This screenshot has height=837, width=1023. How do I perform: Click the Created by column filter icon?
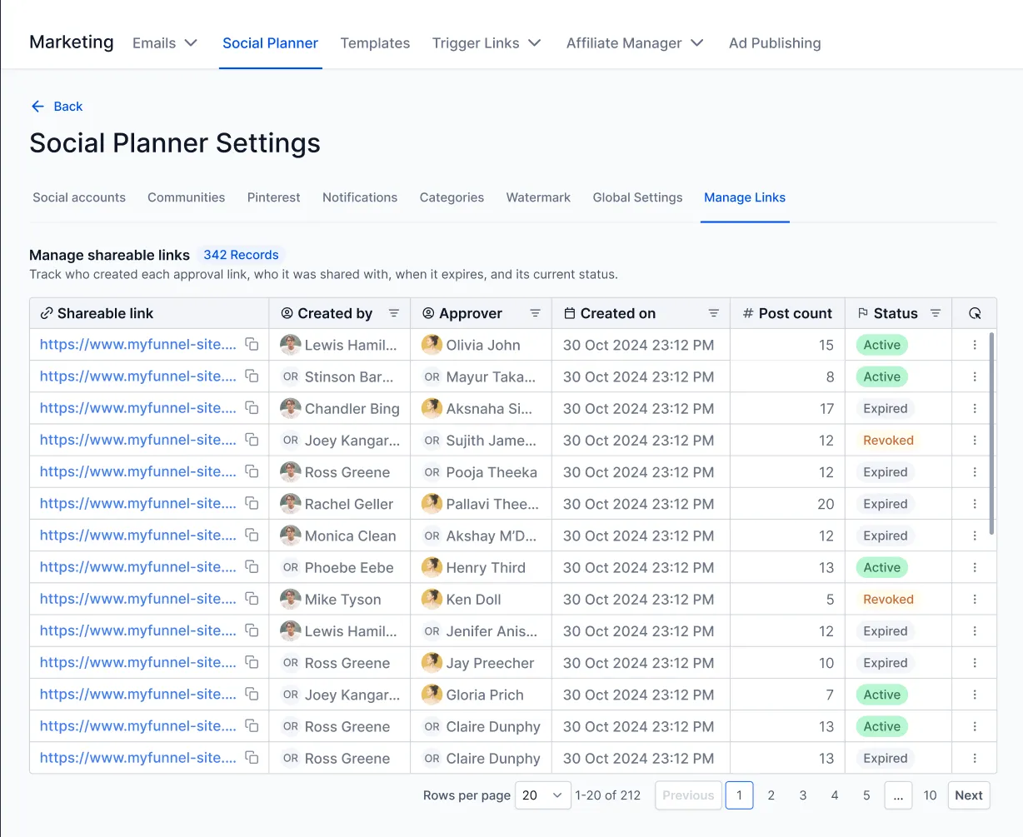394,314
